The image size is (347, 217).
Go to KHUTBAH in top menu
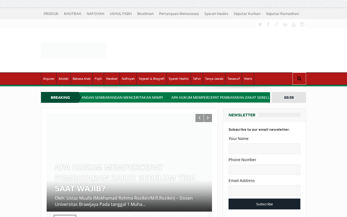pyautogui.click(x=73, y=14)
